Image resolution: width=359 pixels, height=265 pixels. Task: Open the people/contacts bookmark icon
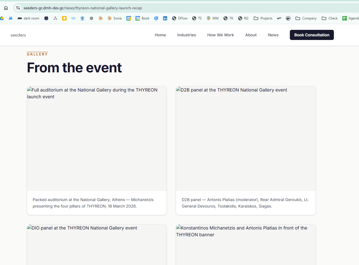pos(11,18)
